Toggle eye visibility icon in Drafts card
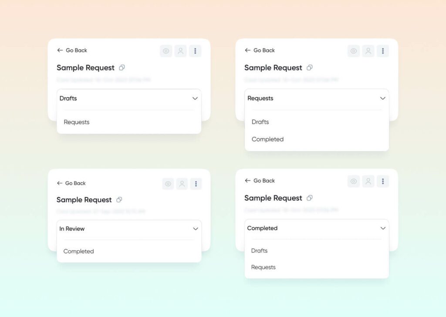The width and height of the screenshot is (446, 317). (x=166, y=51)
